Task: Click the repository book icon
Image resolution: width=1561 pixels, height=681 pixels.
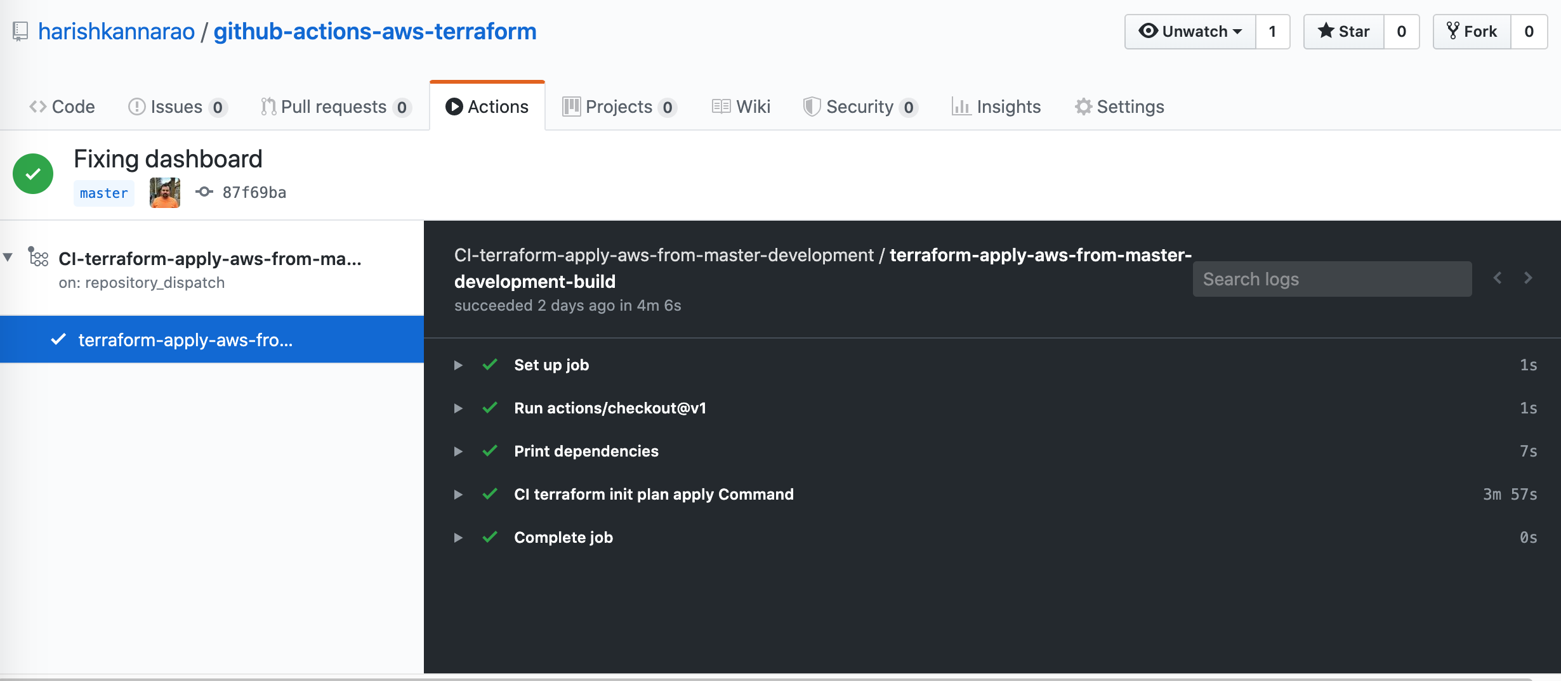Action: (x=20, y=31)
